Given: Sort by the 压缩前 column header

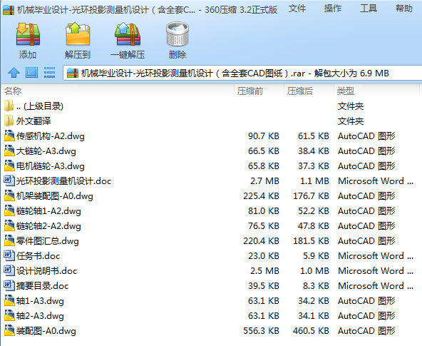Looking at the screenshot, I should pos(250,91).
